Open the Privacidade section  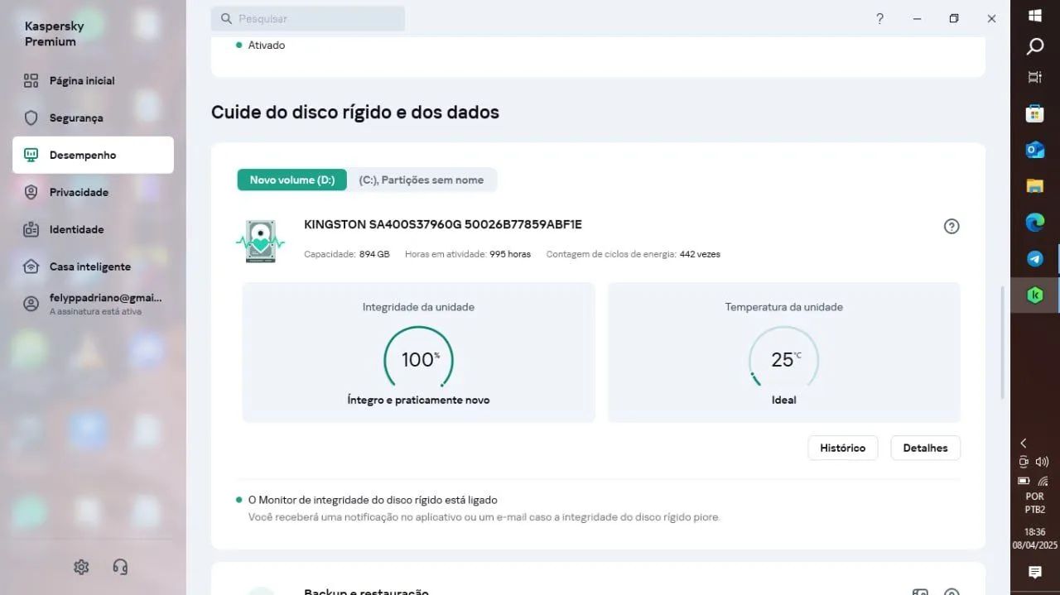(x=93, y=192)
